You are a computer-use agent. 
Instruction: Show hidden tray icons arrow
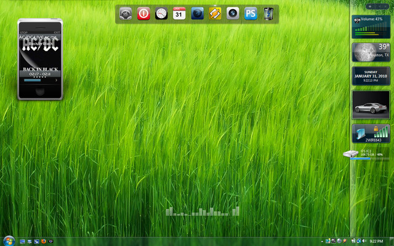click(322, 242)
